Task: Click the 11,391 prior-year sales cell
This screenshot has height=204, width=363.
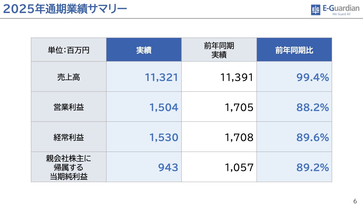Action: click(x=237, y=77)
